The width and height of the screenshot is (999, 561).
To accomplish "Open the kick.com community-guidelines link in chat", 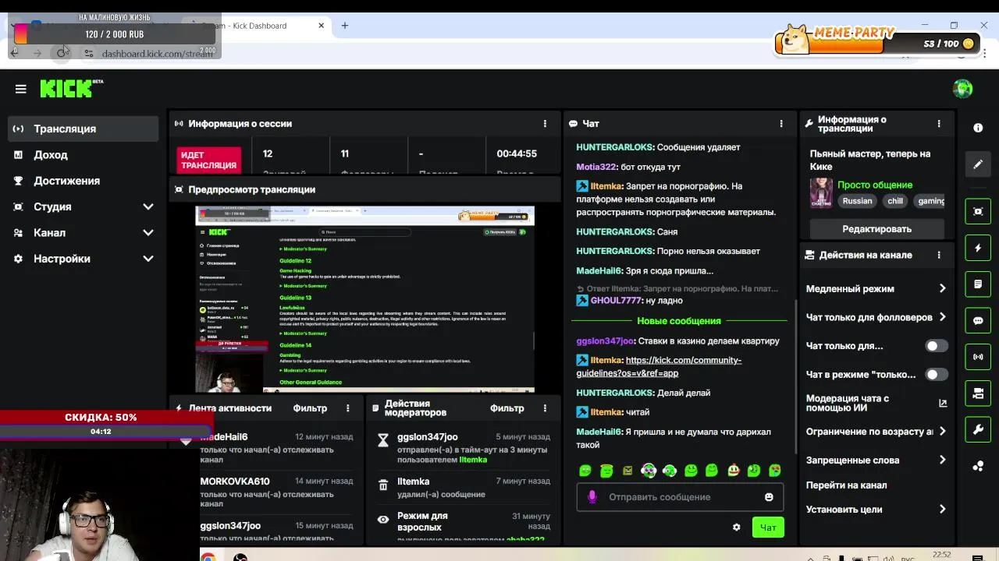I will pyautogui.click(x=659, y=367).
